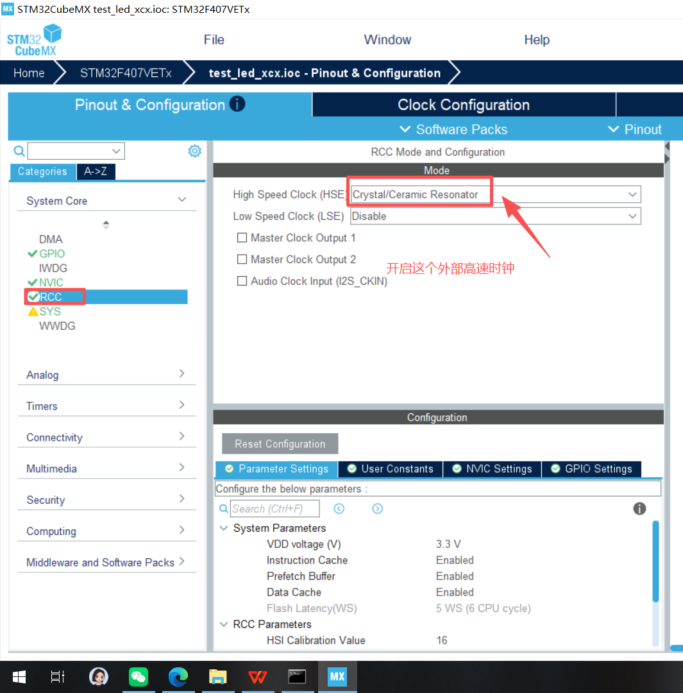This screenshot has width=683, height=693.
Task: Open the Windows Start menu
Action: pos(19,677)
